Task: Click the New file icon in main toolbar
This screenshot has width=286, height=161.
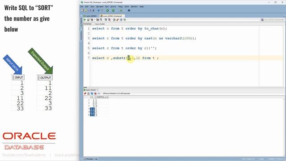Action: pos(83,11)
